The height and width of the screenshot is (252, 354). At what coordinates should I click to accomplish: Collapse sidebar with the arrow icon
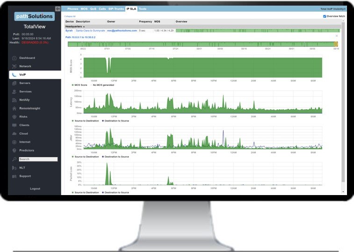click(58, 9)
